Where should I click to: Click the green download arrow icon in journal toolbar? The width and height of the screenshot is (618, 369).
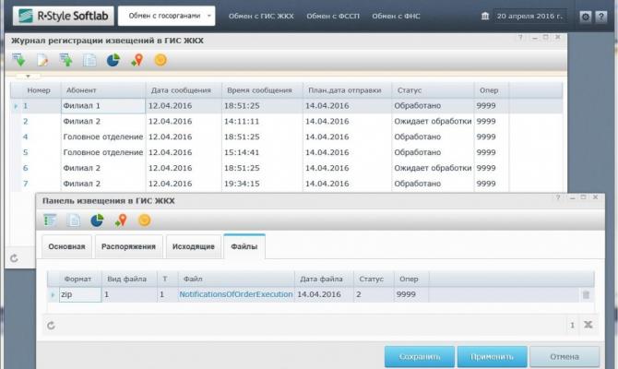click(x=18, y=60)
